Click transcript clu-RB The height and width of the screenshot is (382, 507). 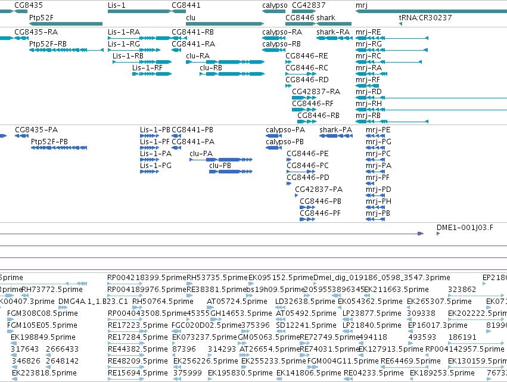point(232,74)
